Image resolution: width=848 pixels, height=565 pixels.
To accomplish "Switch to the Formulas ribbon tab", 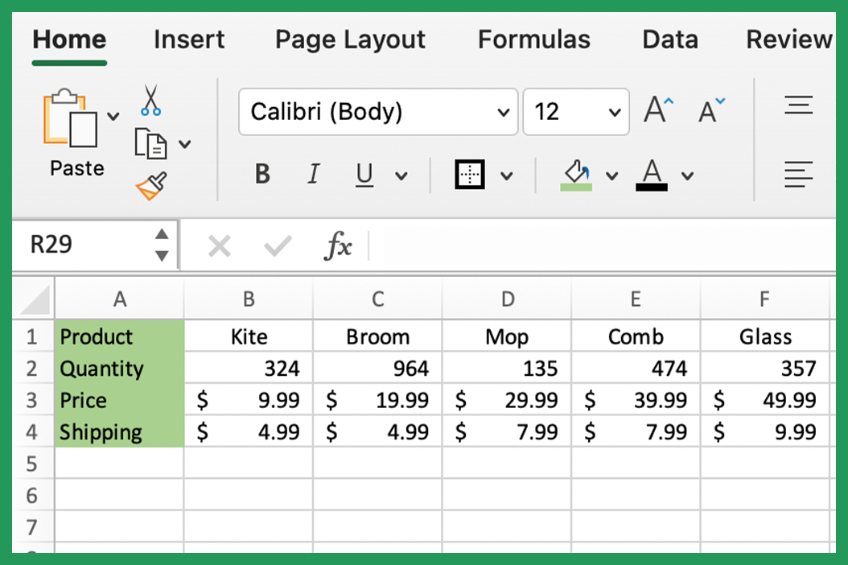I will point(533,39).
